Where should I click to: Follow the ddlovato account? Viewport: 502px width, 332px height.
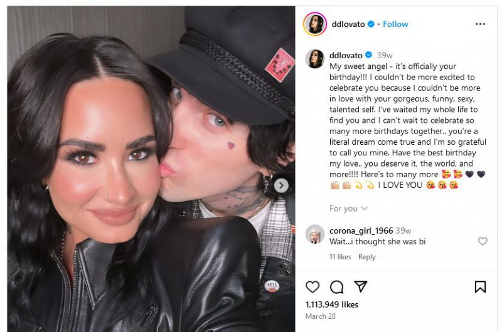pos(395,24)
